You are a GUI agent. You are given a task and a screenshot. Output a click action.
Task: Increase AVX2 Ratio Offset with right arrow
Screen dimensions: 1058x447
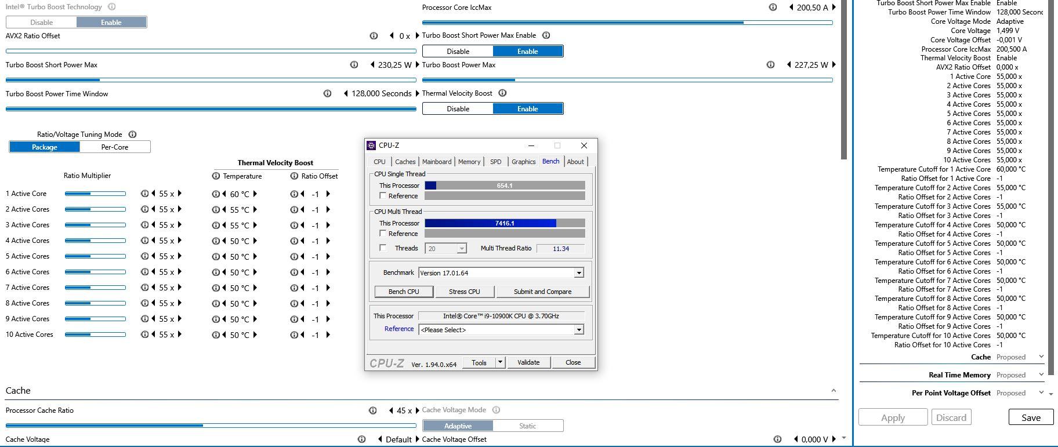416,36
